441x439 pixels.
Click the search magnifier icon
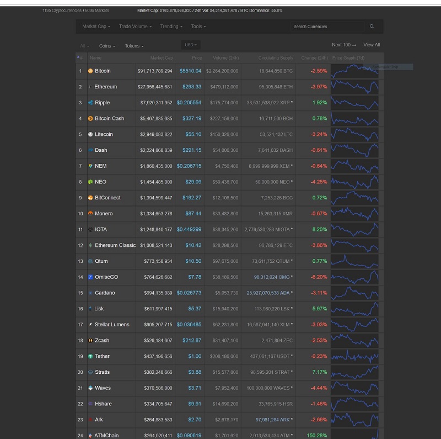pos(372,26)
